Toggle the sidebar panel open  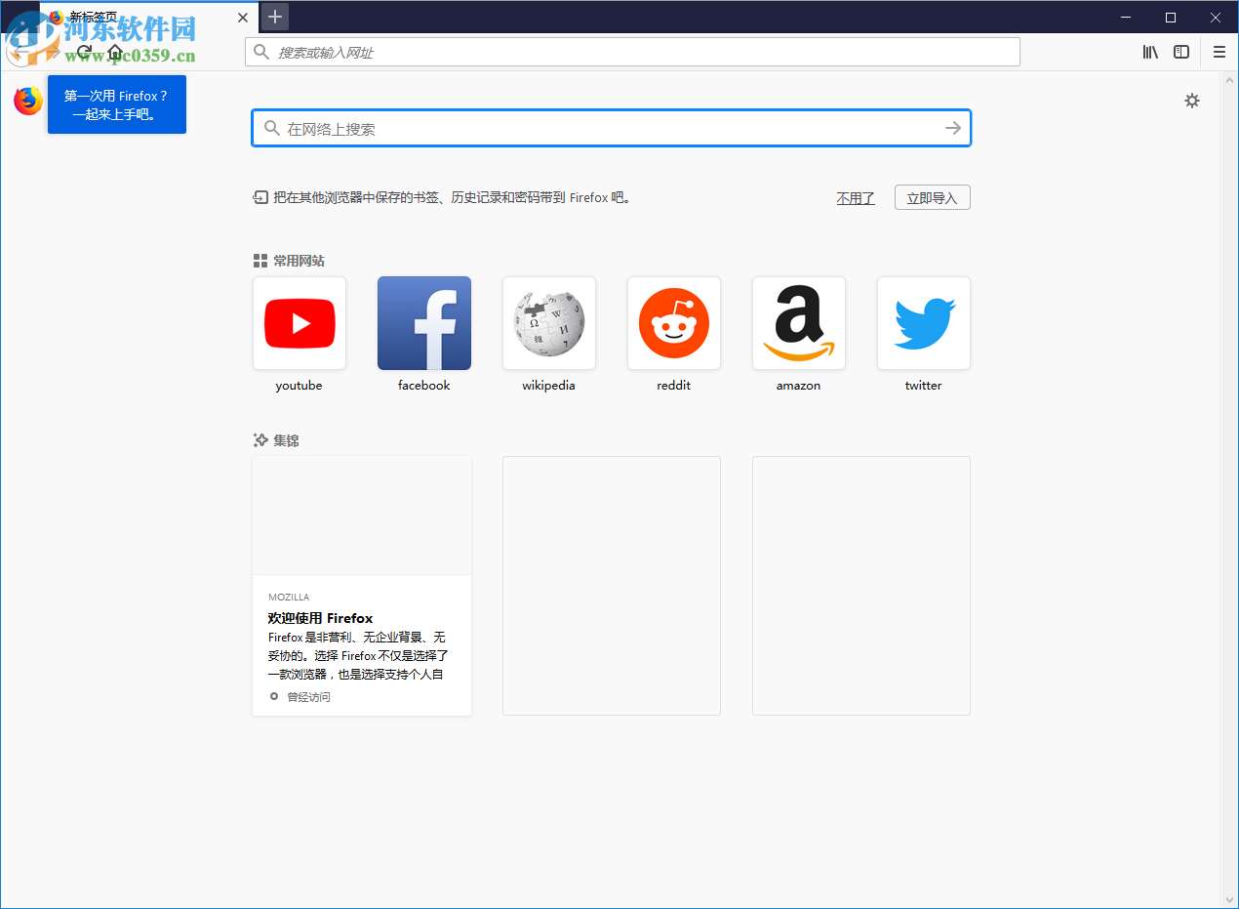[1181, 52]
